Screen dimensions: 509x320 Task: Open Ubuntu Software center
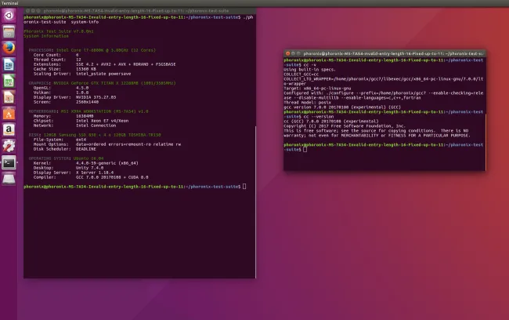point(9,114)
